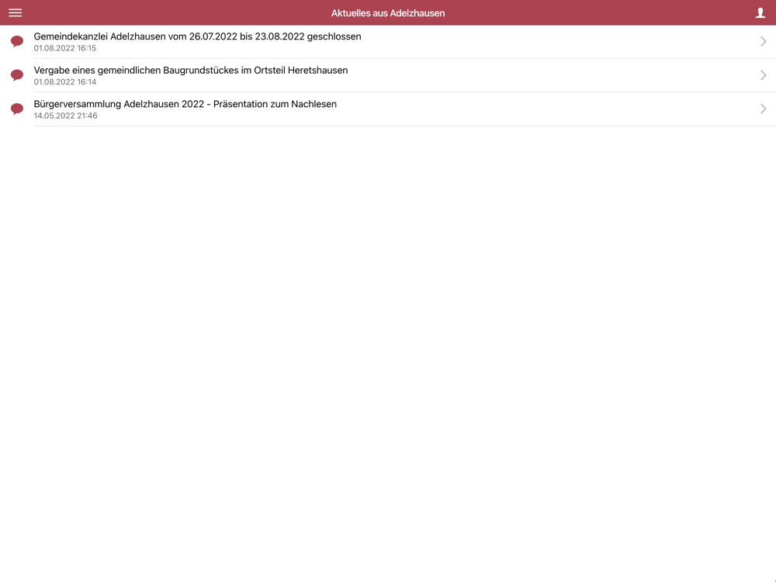Click the date 01.08.2022 16:14
This screenshot has height=582, width=776.
click(65, 81)
